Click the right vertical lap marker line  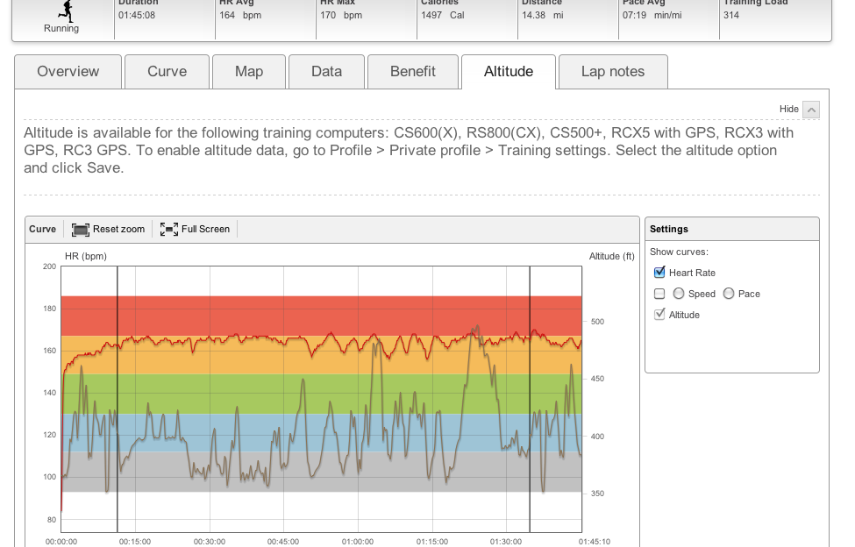(530, 399)
